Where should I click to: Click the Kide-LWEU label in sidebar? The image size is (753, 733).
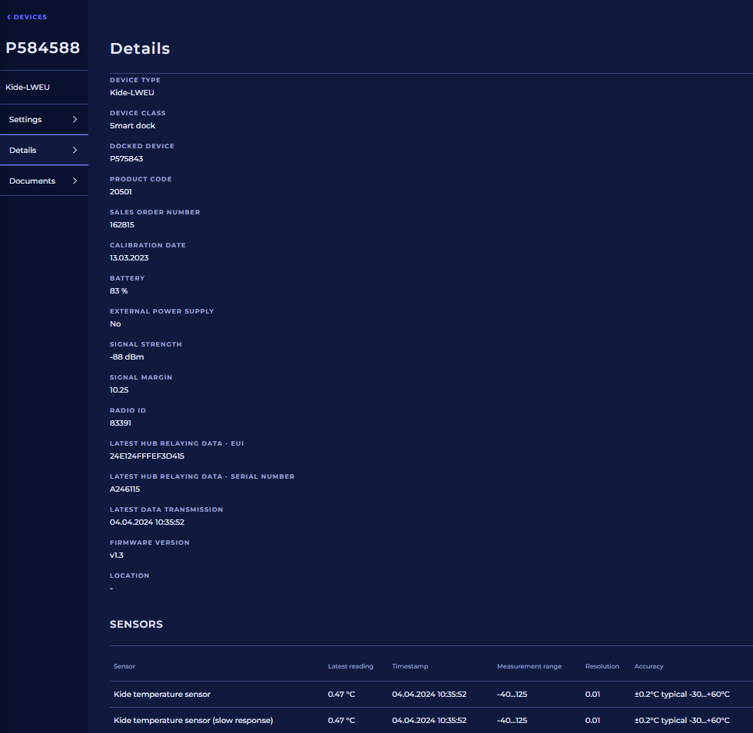pyautogui.click(x=29, y=87)
